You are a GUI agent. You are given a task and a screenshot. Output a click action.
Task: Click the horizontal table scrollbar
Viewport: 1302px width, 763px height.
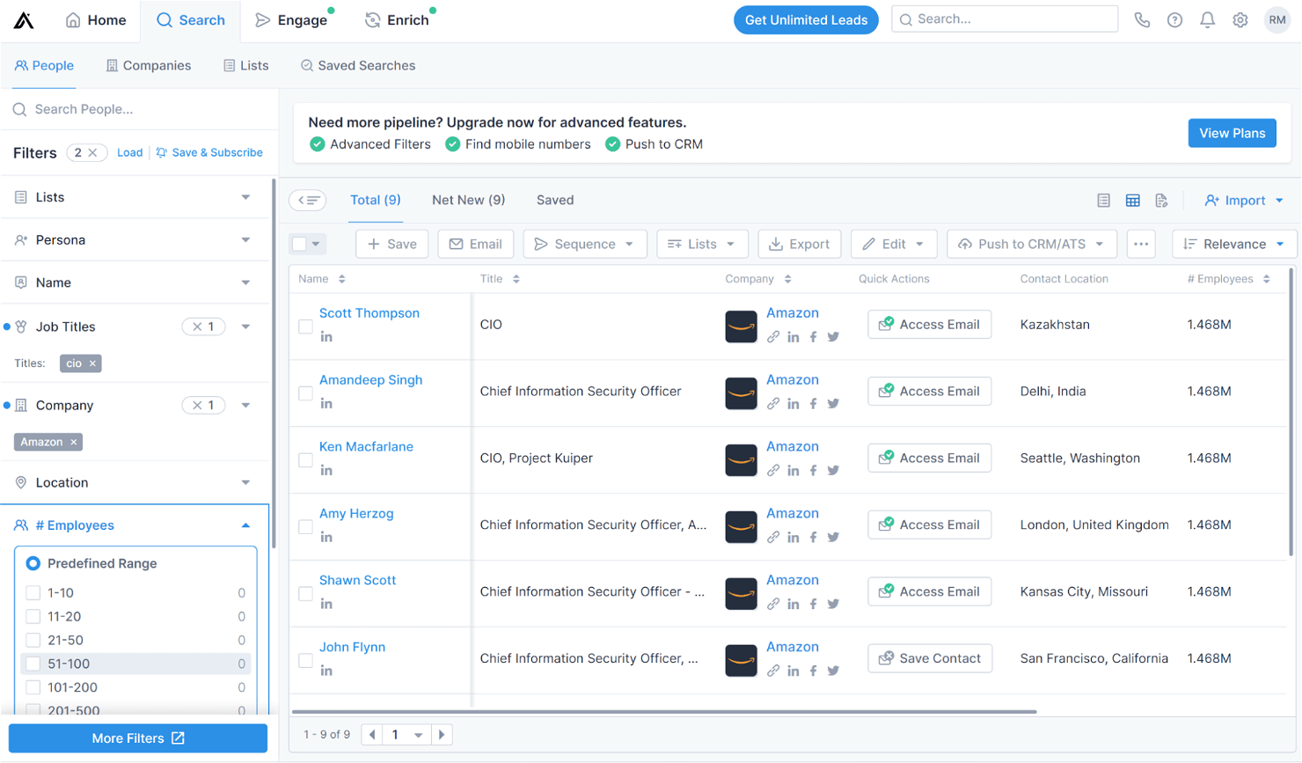(664, 711)
